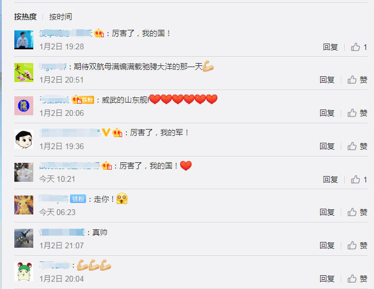Screen dimensions: 374x289
Task: Sort comments by 按时间
Action: [x=61, y=17]
